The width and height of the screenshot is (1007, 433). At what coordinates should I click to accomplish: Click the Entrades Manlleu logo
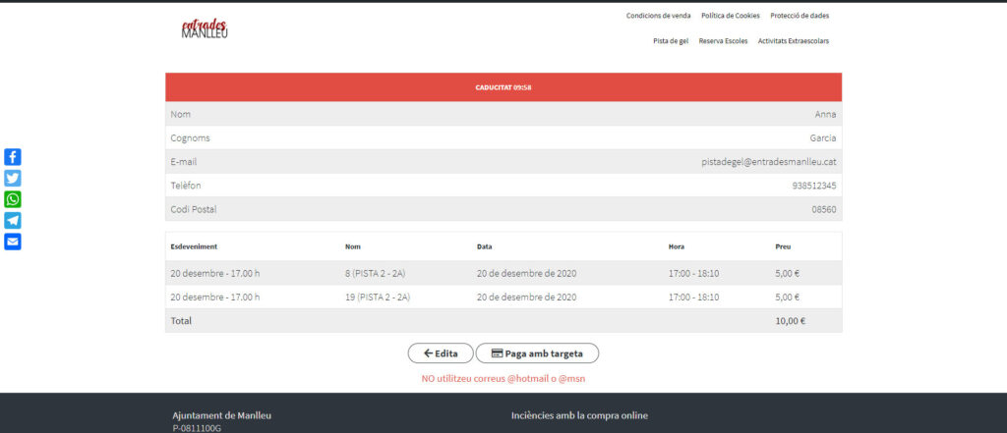205,29
